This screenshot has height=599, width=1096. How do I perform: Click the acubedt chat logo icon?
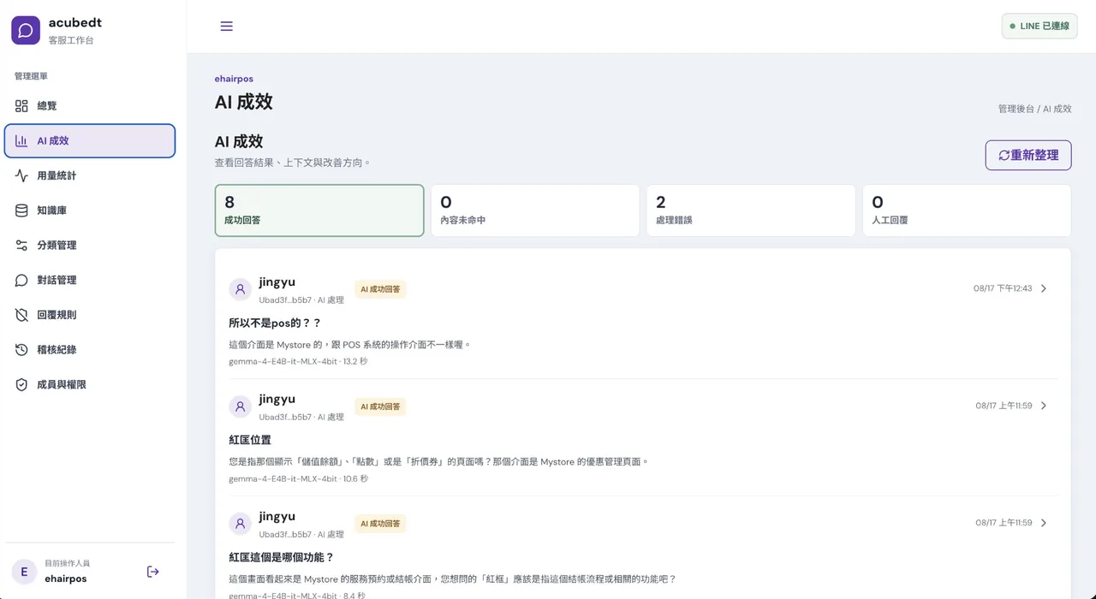pos(26,30)
